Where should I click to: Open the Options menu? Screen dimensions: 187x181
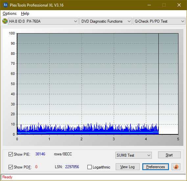click(x=10, y=13)
